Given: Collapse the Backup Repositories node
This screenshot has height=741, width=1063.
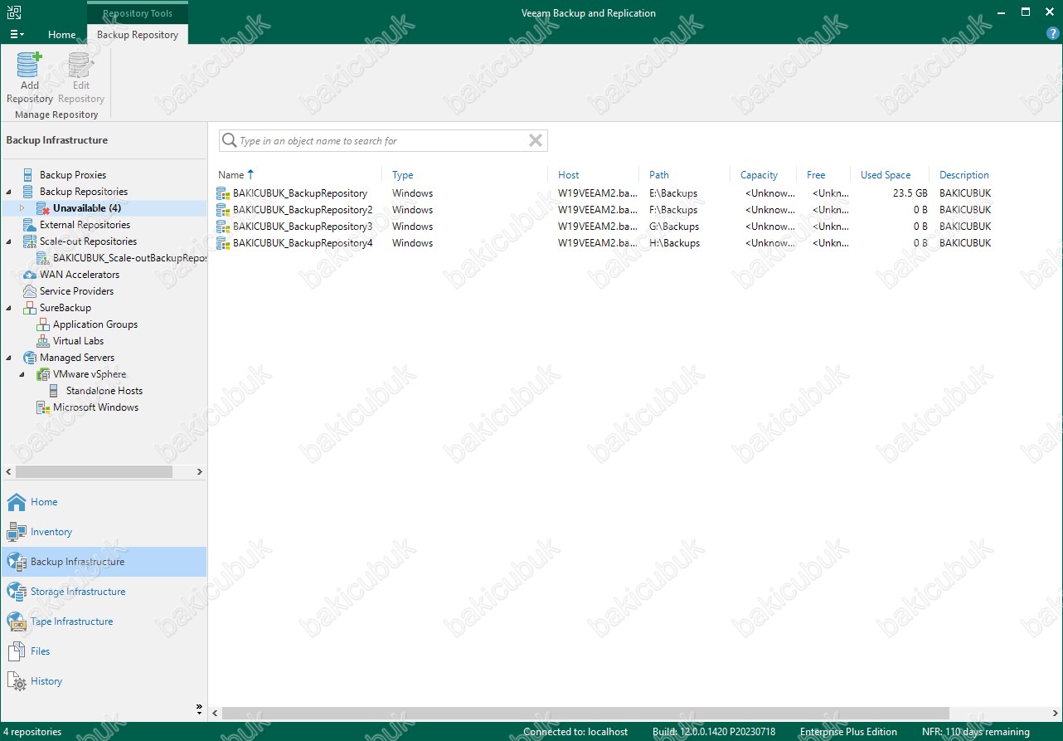Looking at the screenshot, I should point(8,192).
